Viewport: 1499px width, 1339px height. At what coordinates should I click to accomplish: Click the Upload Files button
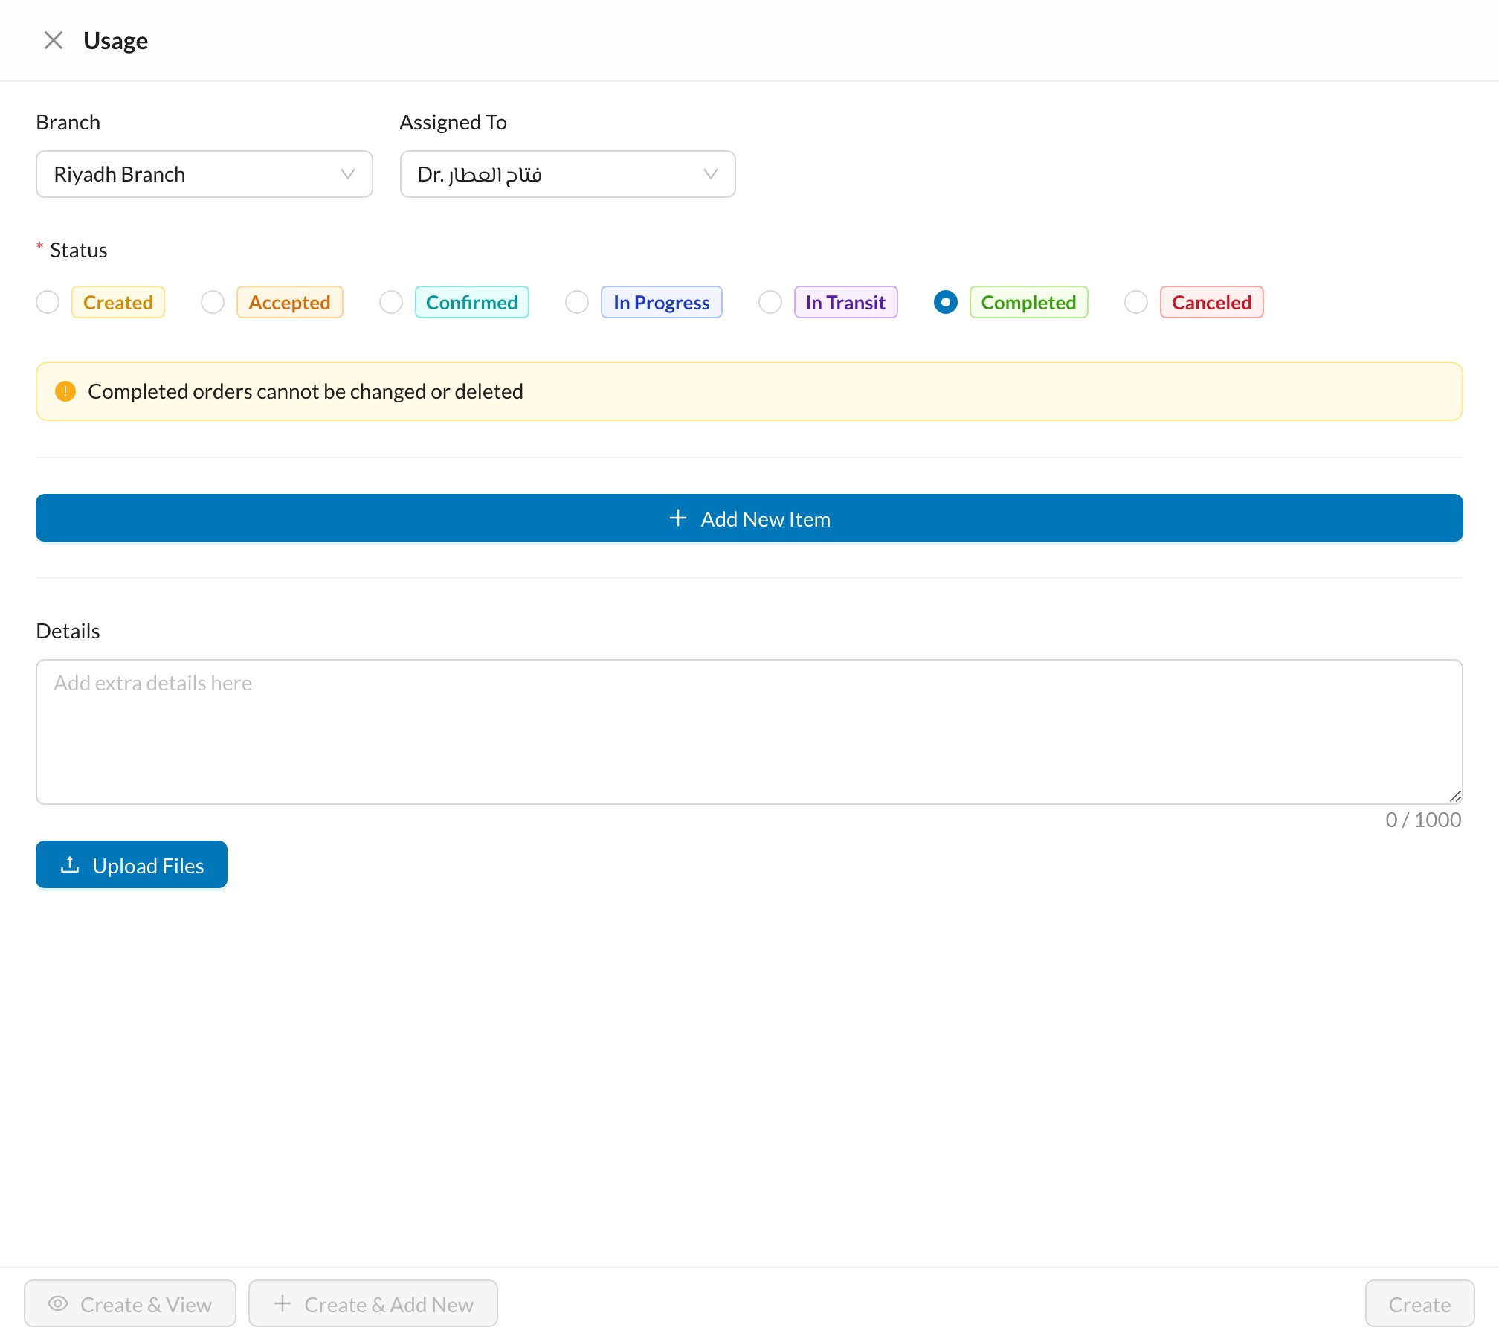click(132, 865)
